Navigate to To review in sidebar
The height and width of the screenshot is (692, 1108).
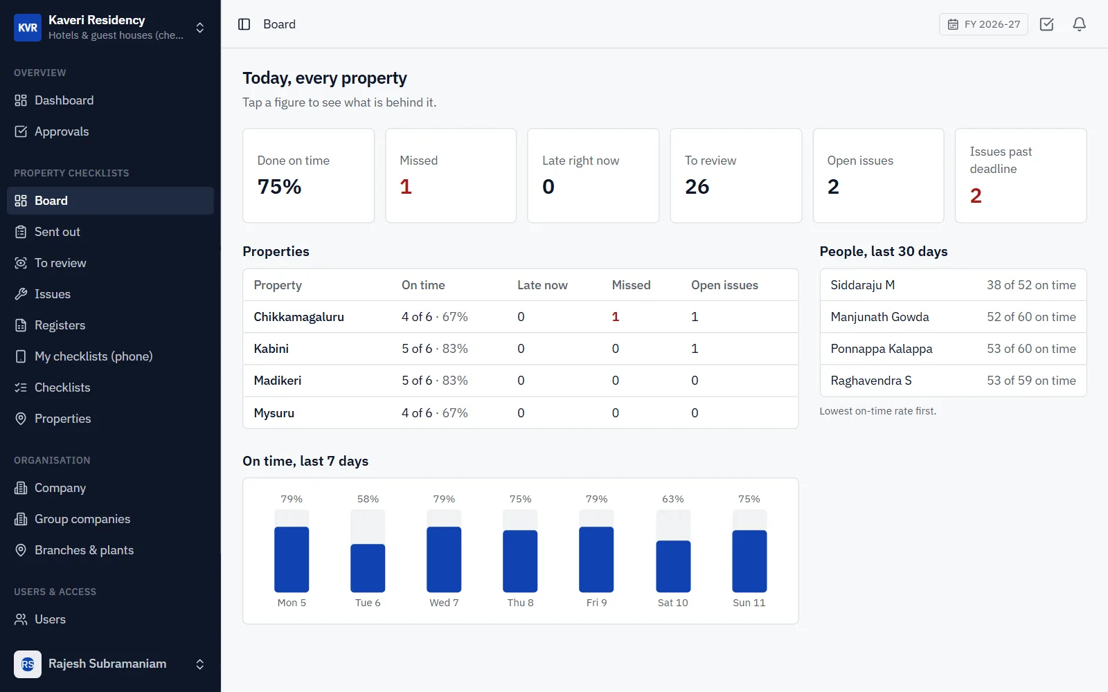point(111,263)
